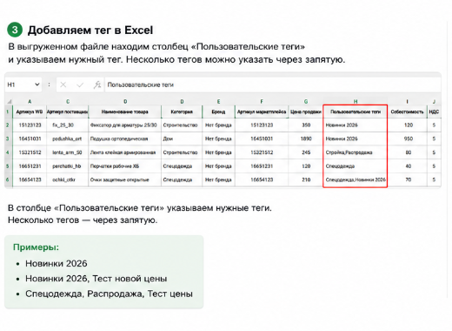Image resolution: width=452 pixels, height=331 pixels.
Task: Select column C header
Action: [68, 101]
